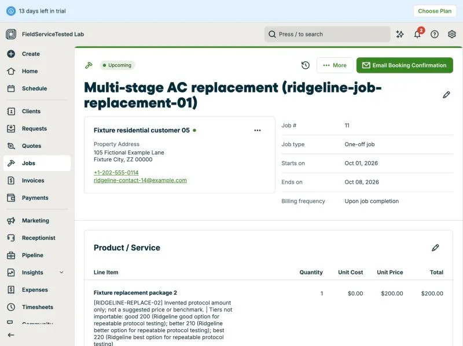
Task: Click the Insights chart icon
Action: [11, 272]
